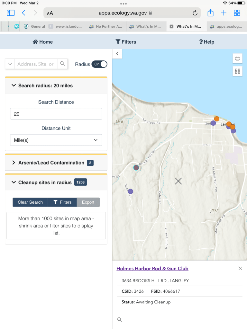Expand the Arsenic/Lead Contamination section
Screen dimensions: 247x329
(51, 163)
